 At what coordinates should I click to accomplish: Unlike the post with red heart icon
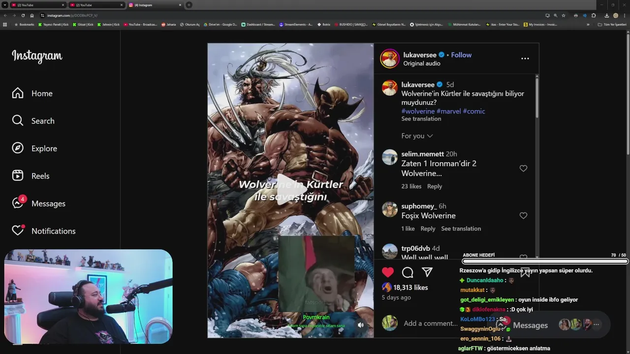click(x=388, y=272)
